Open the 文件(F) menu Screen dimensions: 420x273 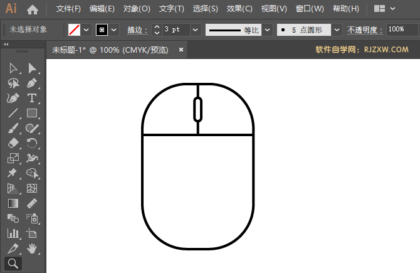click(x=68, y=9)
